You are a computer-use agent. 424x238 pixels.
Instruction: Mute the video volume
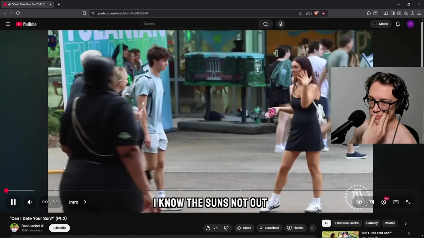[x=29, y=202]
